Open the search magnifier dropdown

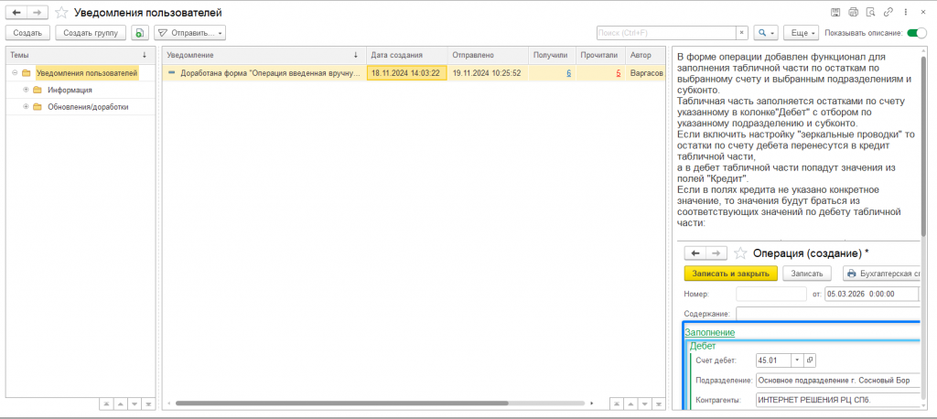pos(766,33)
